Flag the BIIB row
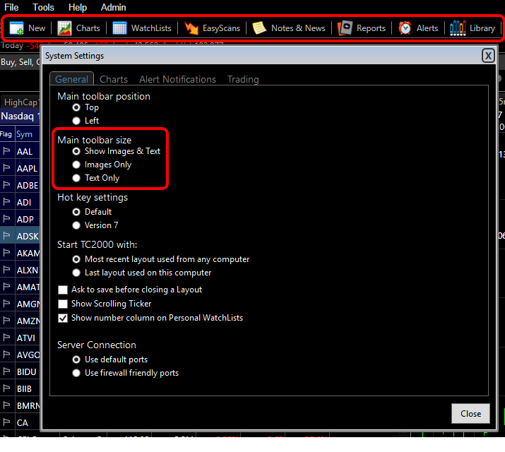505x452 pixels. tap(7, 388)
